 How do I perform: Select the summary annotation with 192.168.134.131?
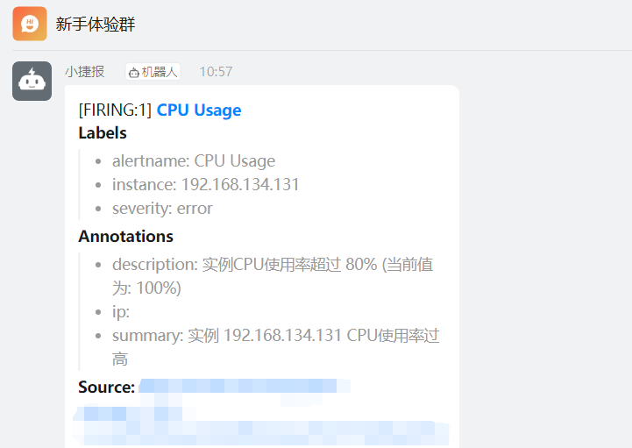click(276, 347)
